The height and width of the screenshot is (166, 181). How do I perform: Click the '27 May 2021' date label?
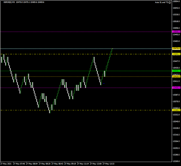pyautogui.click(x=6, y=164)
